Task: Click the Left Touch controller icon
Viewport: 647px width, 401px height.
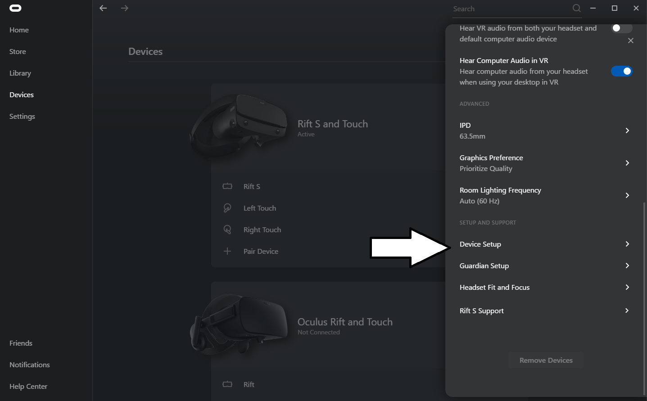Action: tap(227, 208)
